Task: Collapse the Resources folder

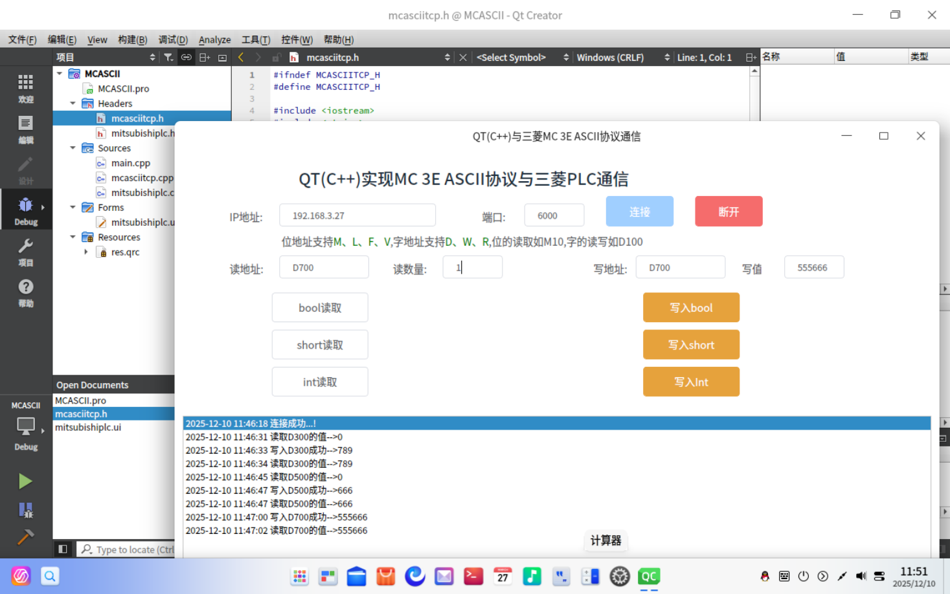Action: coord(73,237)
